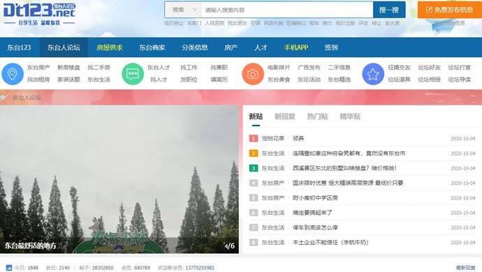Click the 找出租房 quick link

(x=38, y=80)
